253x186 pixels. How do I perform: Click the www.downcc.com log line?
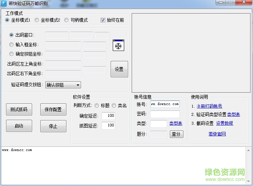pos(17,150)
